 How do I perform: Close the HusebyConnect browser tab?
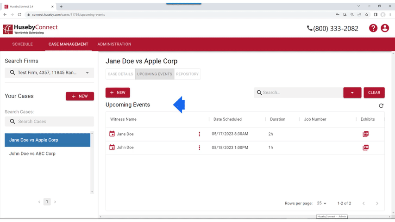52,6
